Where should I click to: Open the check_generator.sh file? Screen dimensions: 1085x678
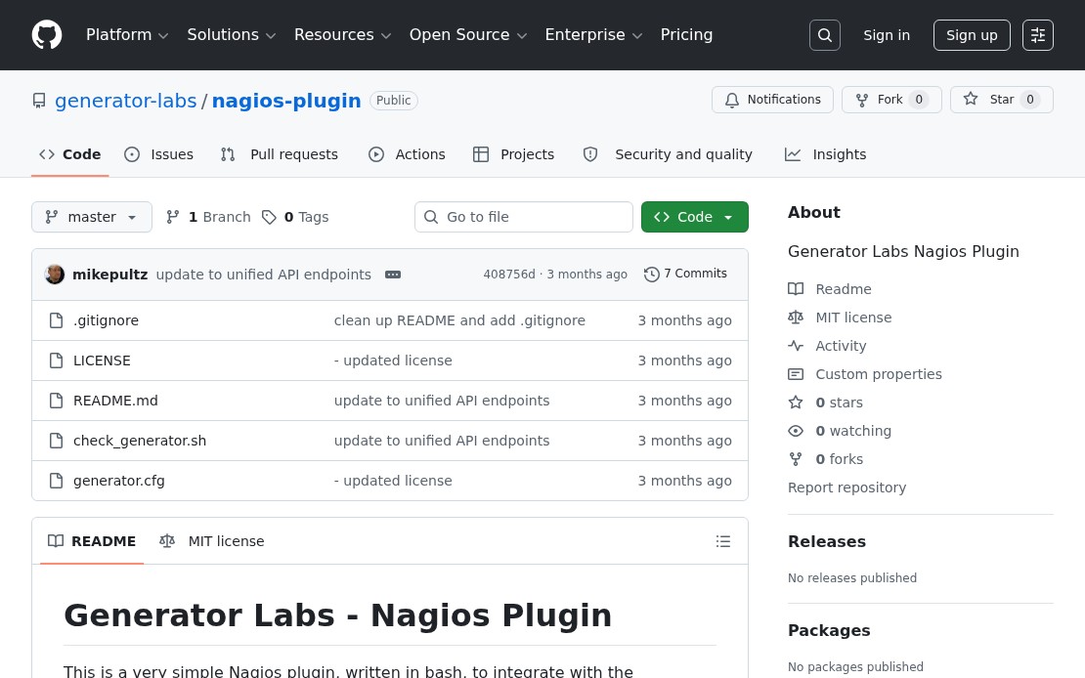click(140, 441)
